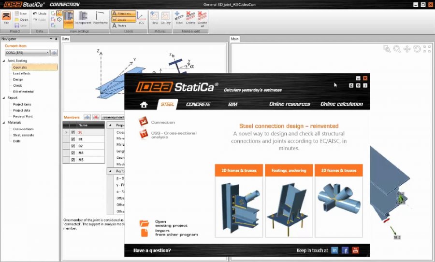Open Bolts under Materials

(16, 141)
